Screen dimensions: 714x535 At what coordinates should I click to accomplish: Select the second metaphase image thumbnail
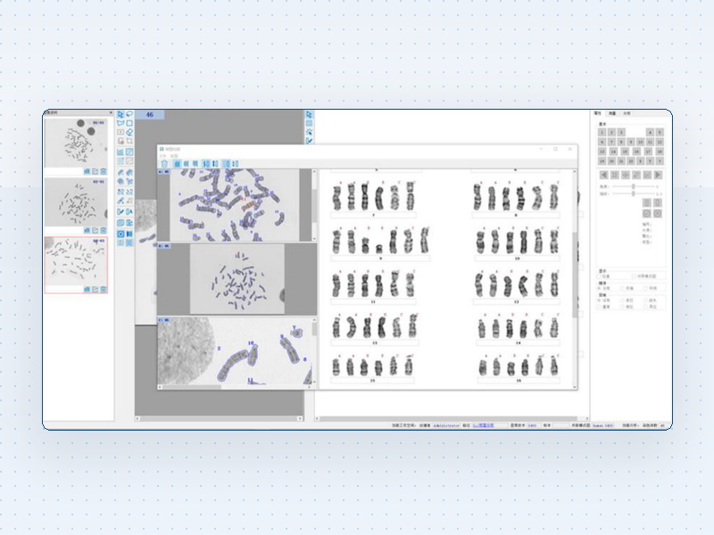[x=76, y=202]
